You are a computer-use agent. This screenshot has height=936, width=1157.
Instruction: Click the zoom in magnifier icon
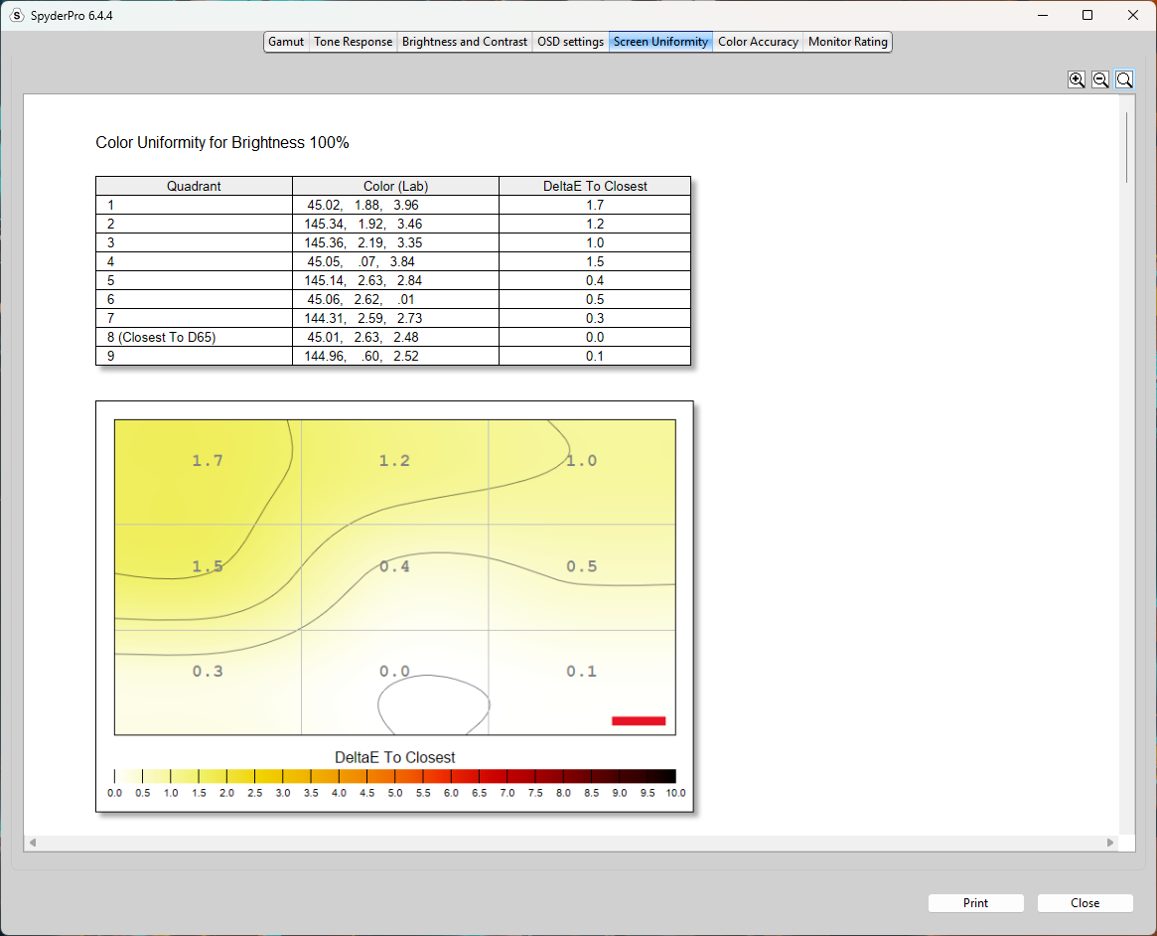point(1077,79)
